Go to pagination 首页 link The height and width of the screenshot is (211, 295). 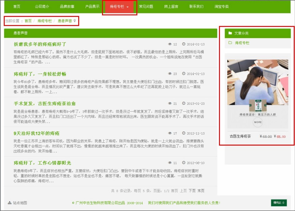tap(175, 191)
